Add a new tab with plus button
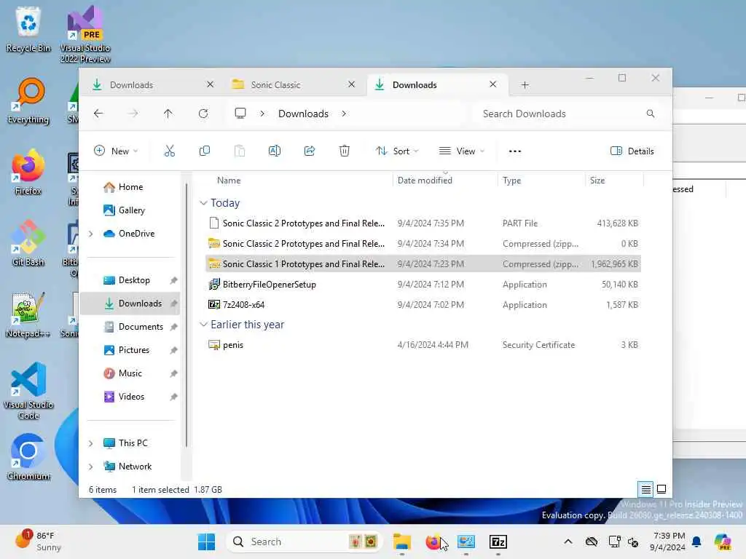 (x=525, y=84)
